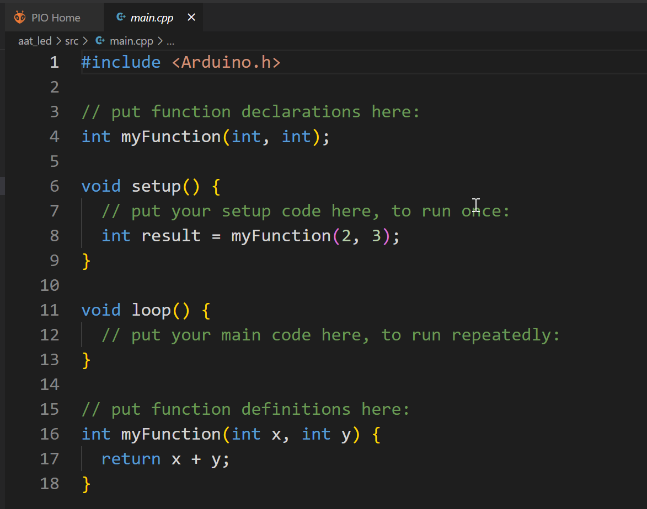The height and width of the screenshot is (509, 647).
Task: Click line number 4 in the gutter
Action: (55, 137)
